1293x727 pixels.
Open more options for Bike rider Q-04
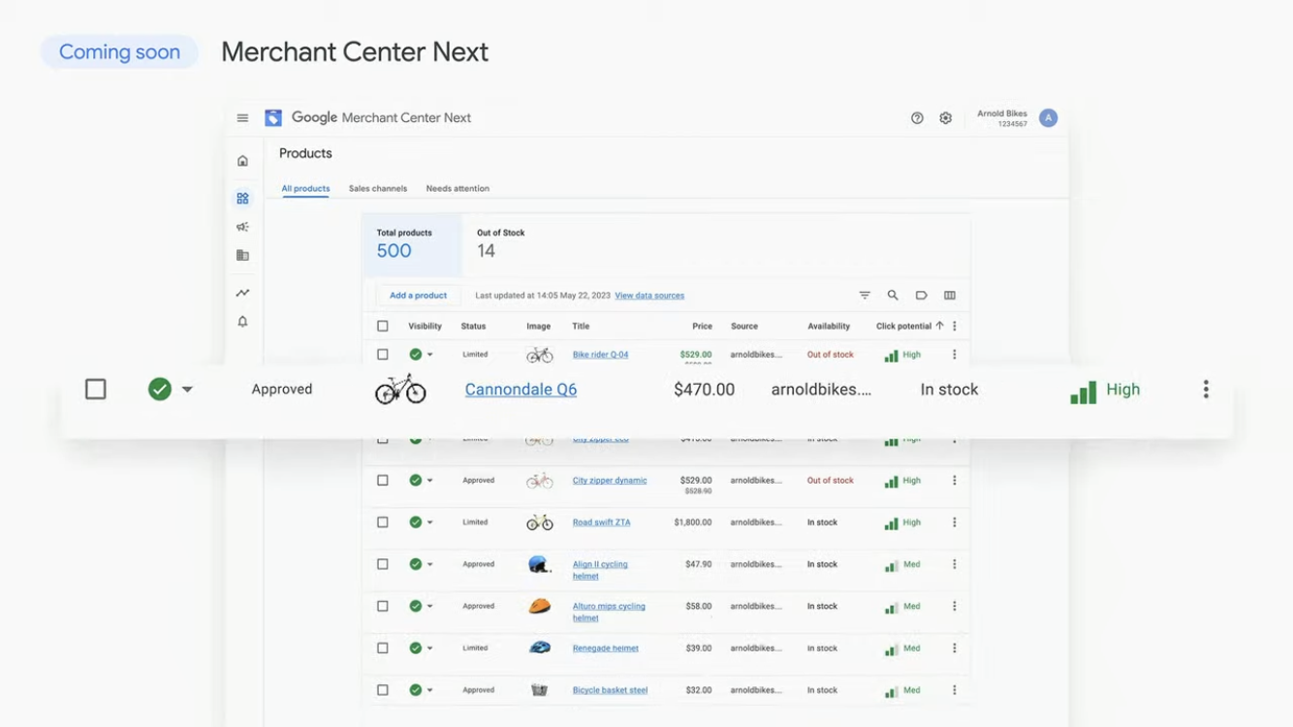pyautogui.click(x=955, y=355)
